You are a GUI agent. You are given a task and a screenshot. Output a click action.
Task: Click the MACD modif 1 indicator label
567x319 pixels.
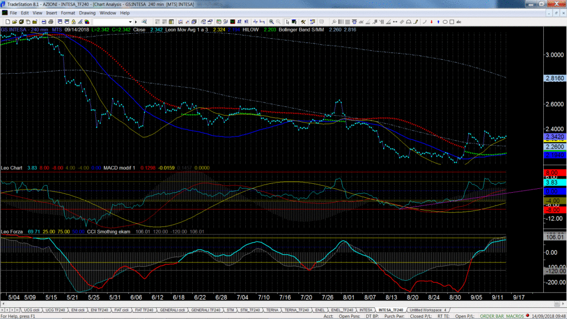[x=120, y=168]
